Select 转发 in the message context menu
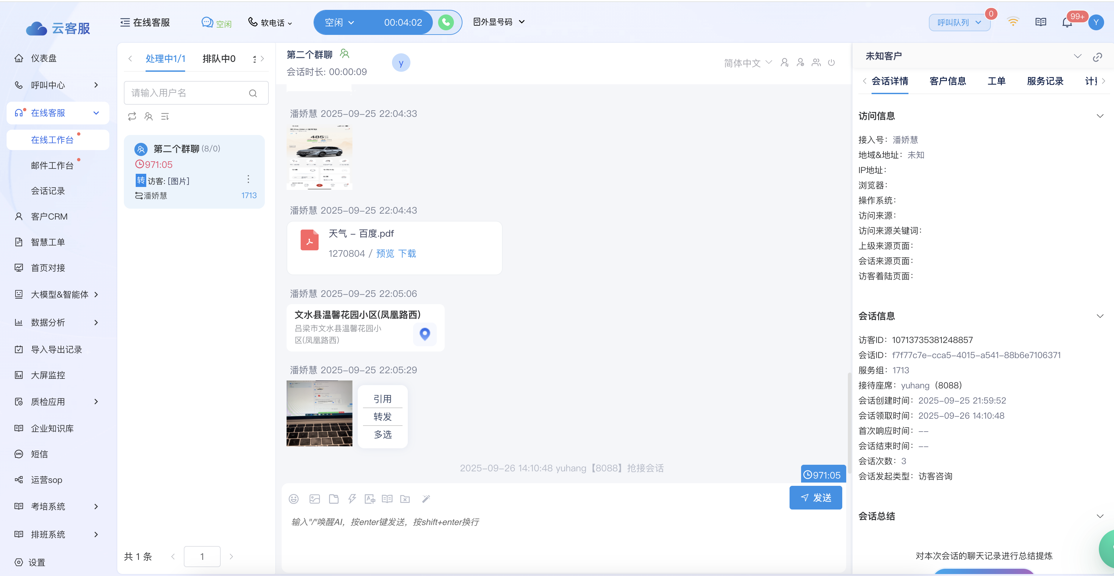 point(382,417)
